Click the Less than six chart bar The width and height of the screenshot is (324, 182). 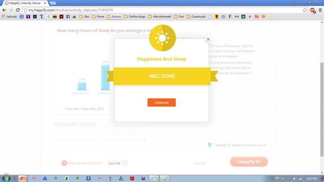[x=82, y=86]
